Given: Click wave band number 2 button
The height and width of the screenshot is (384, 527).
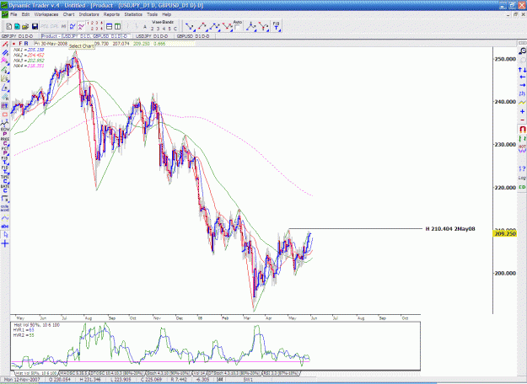Looking at the screenshot, I should [x=152, y=29].
